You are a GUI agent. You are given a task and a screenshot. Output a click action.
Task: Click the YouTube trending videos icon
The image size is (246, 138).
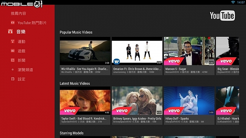[13, 23]
